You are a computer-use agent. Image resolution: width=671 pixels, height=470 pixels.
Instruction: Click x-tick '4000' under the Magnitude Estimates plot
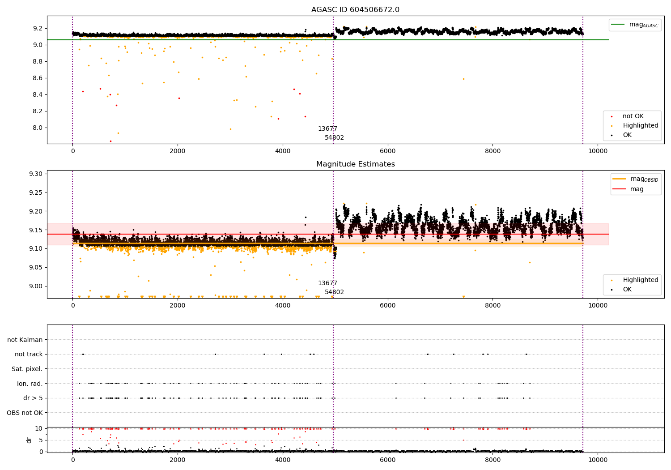pyautogui.click(x=283, y=305)
